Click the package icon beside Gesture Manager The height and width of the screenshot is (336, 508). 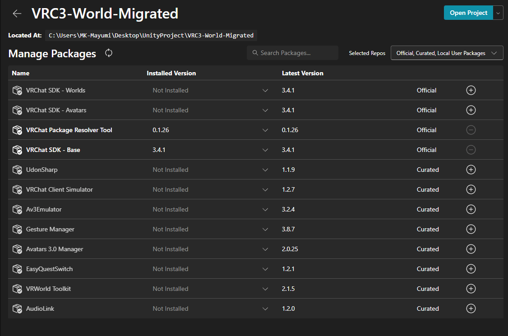click(17, 229)
